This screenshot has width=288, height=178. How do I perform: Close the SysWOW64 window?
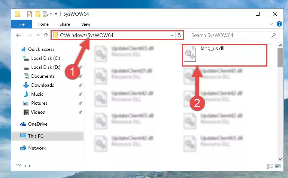(275, 14)
